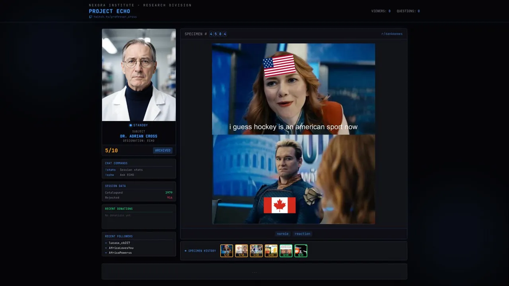Image resolution: width=509 pixels, height=286 pixels.
Task: Click the No donations yet text
Action: pyautogui.click(x=118, y=215)
